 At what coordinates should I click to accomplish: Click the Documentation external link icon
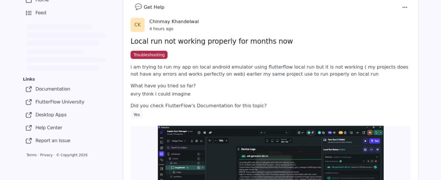coord(29,89)
